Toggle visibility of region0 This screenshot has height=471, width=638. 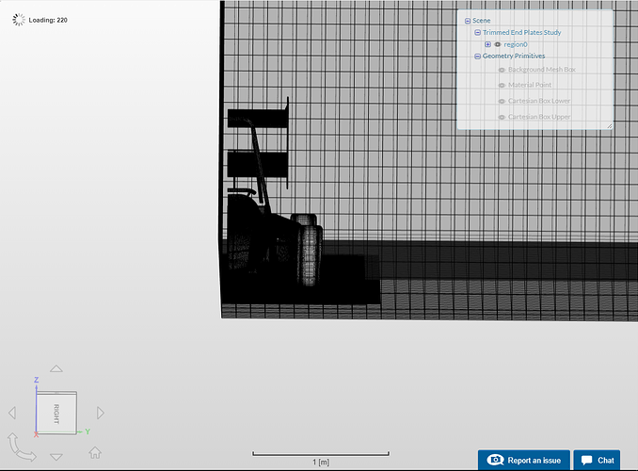coord(498,44)
